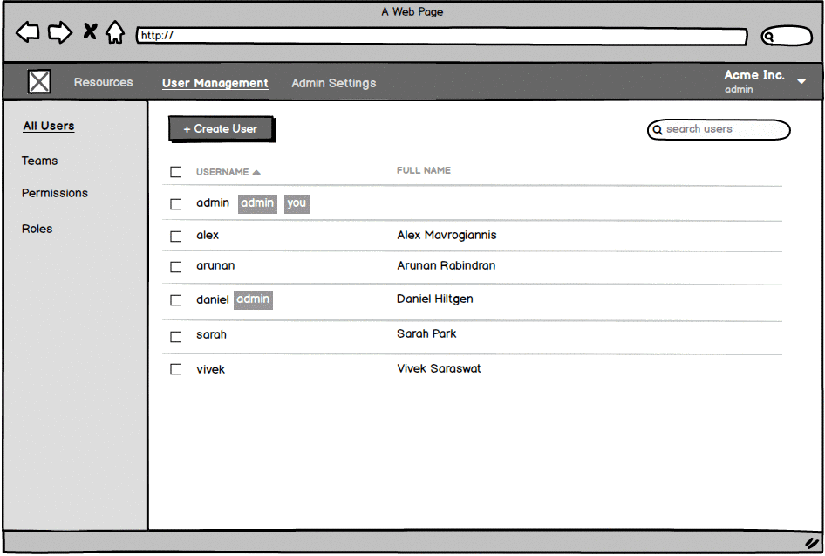Click the FULL NAME column header

click(x=424, y=170)
